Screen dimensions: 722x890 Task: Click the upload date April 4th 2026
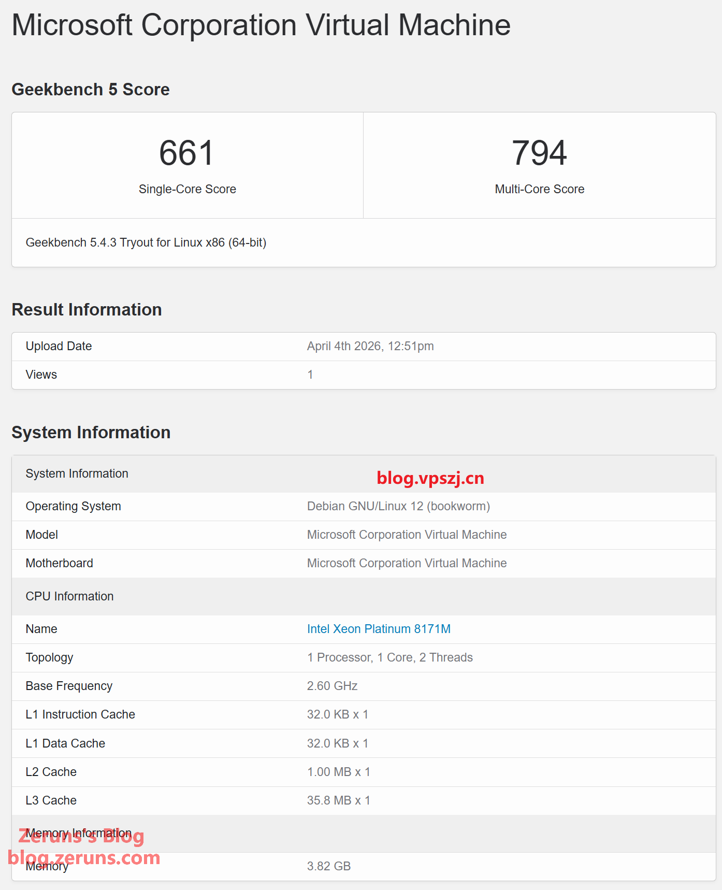(370, 346)
